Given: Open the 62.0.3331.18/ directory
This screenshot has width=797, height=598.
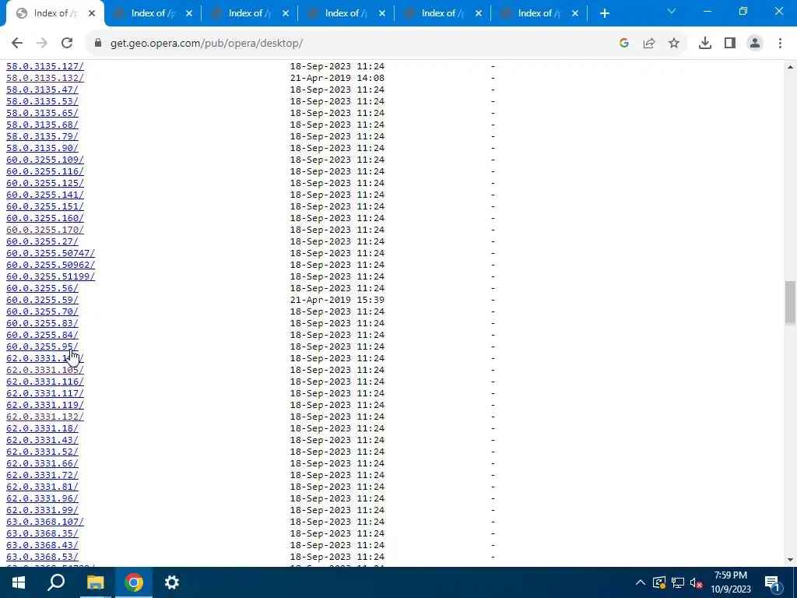Looking at the screenshot, I should pyautogui.click(x=42, y=429).
